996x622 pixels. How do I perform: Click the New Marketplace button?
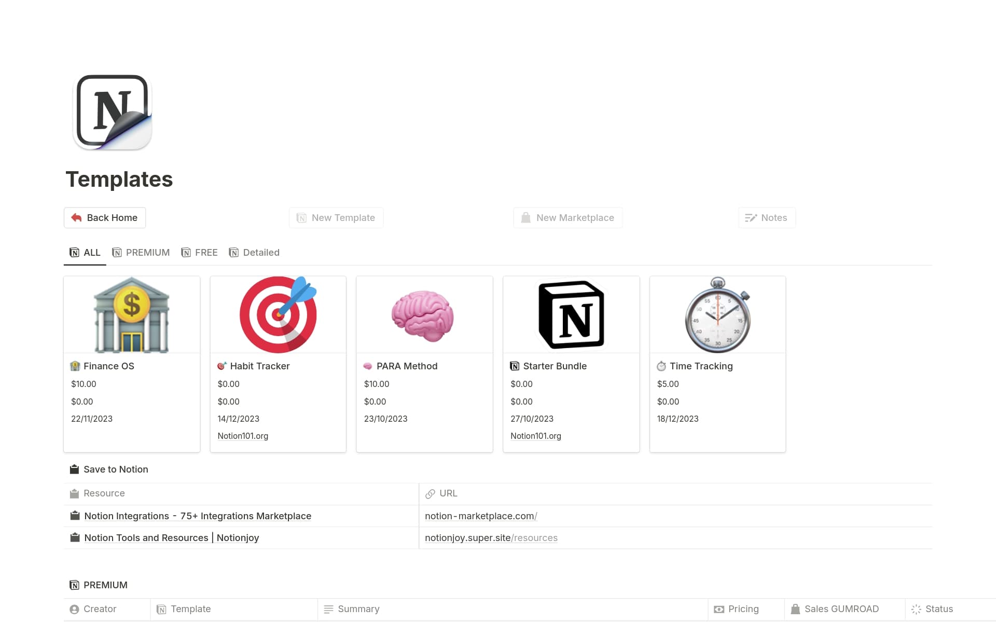tap(568, 218)
